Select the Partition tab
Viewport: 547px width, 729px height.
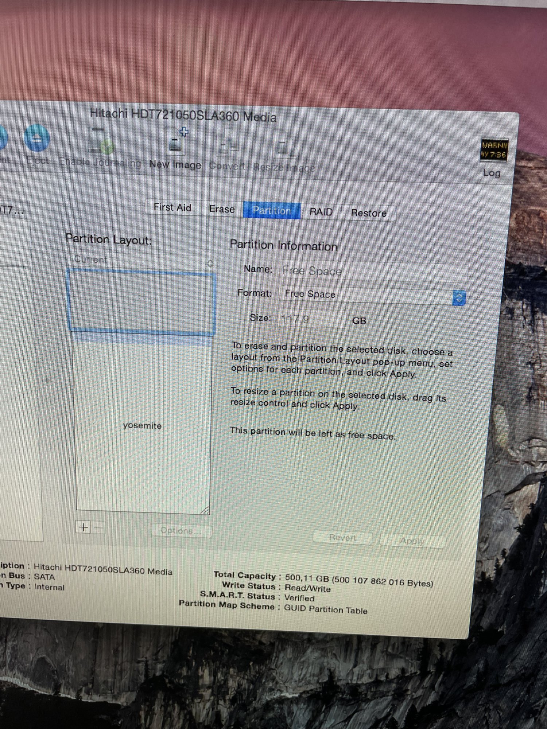point(272,211)
